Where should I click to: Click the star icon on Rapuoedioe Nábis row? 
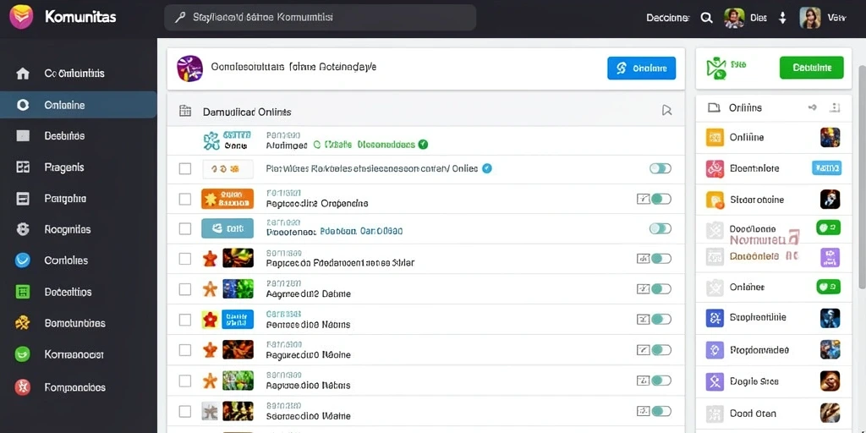(210, 380)
